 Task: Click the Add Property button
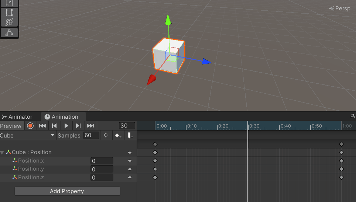67,191
